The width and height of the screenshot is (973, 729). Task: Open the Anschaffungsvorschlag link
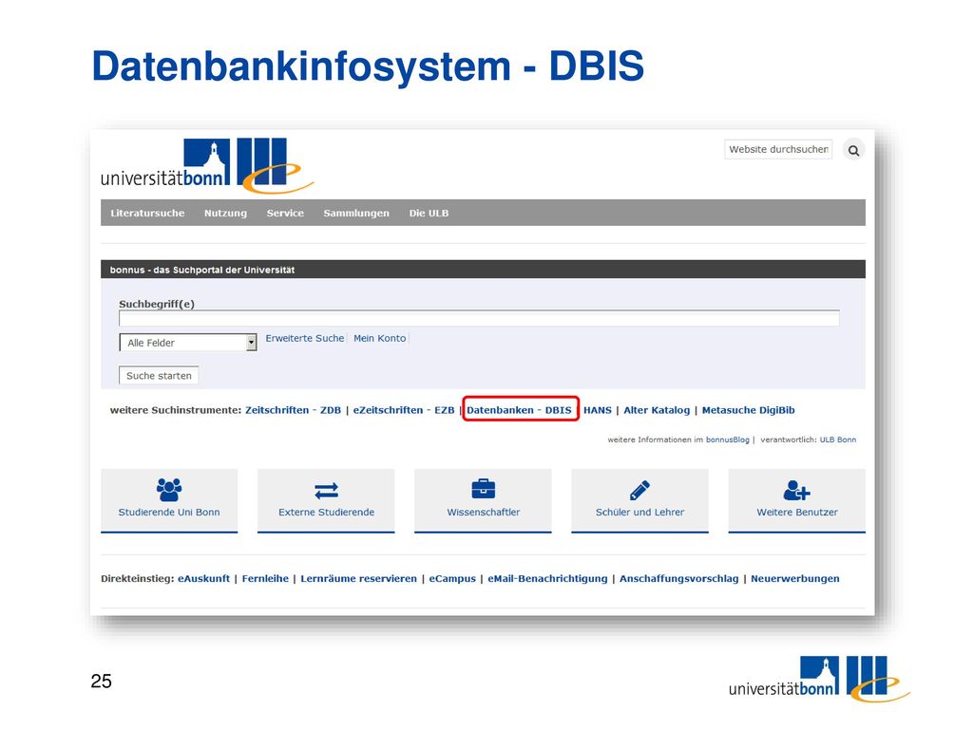click(678, 579)
